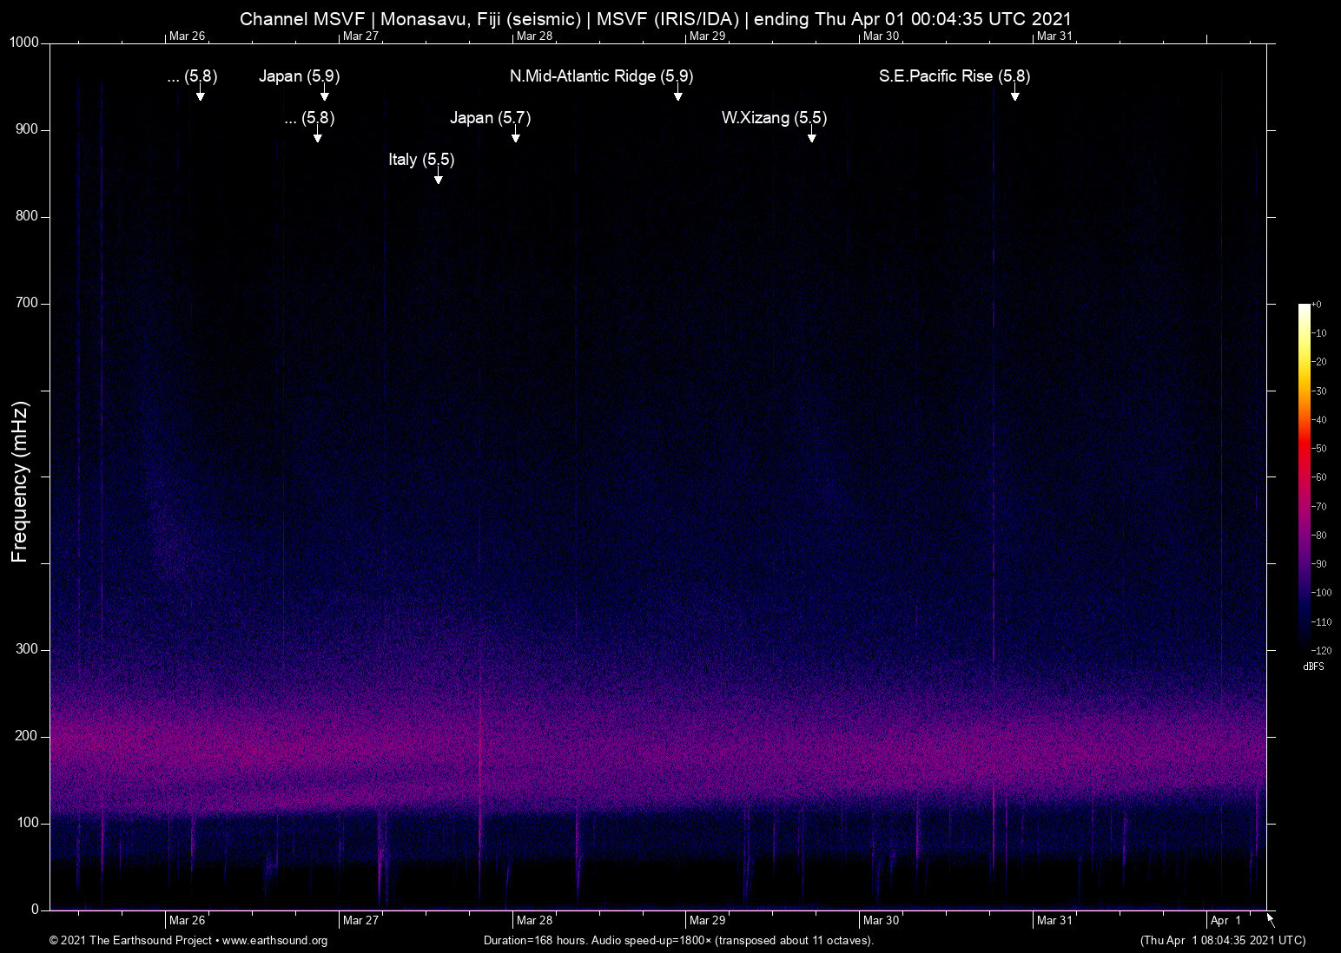This screenshot has height=953, width=1341.
Task: Click the S.E.Pacific Rise (5.8) arrow marker
Action: click(x=1014, y=95)
